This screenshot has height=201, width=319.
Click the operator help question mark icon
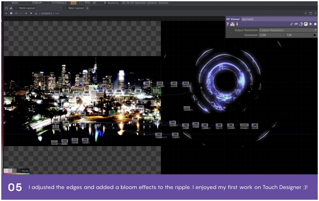point(228,24)
